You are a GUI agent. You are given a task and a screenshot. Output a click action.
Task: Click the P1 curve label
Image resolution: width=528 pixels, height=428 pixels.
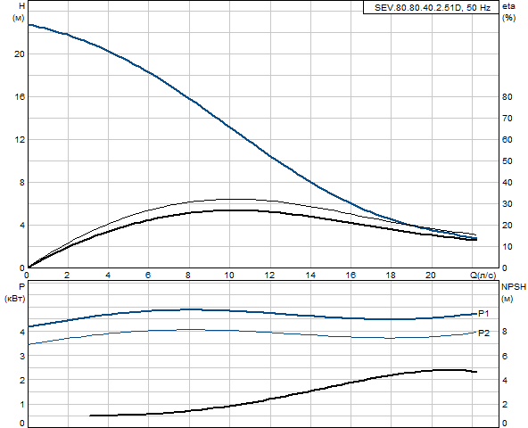[x=483, y=314]
